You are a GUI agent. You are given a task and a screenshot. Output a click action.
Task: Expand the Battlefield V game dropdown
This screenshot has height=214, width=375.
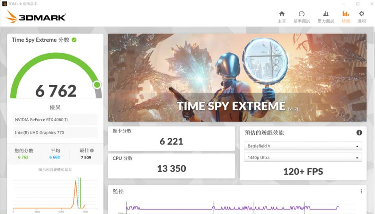303,146
